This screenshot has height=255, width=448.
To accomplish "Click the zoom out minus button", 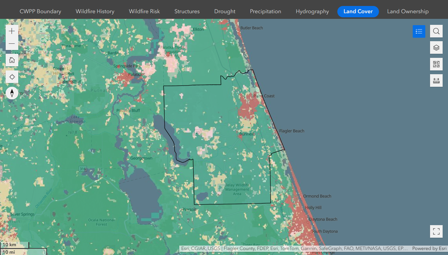I will point(12,44).
